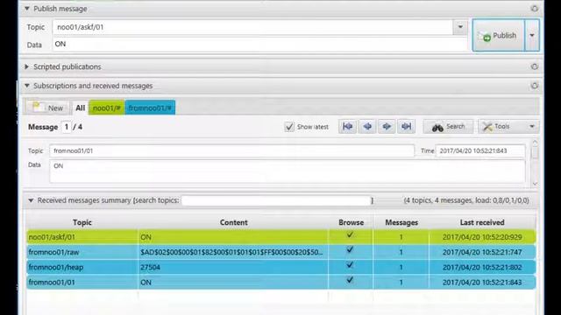Create a New subscription
The image size is (561, 315).
click(47, 108)
